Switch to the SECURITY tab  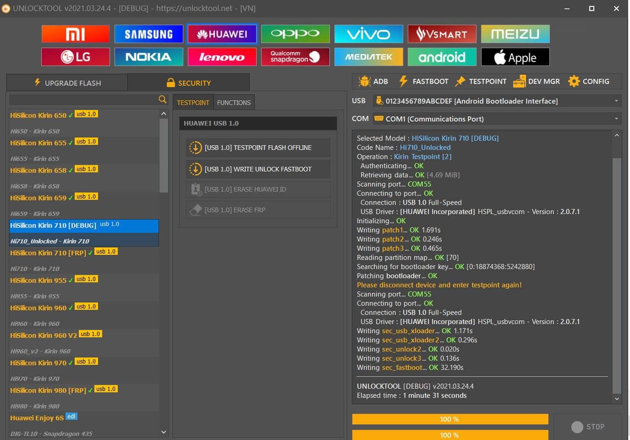(x=189, y=82)
